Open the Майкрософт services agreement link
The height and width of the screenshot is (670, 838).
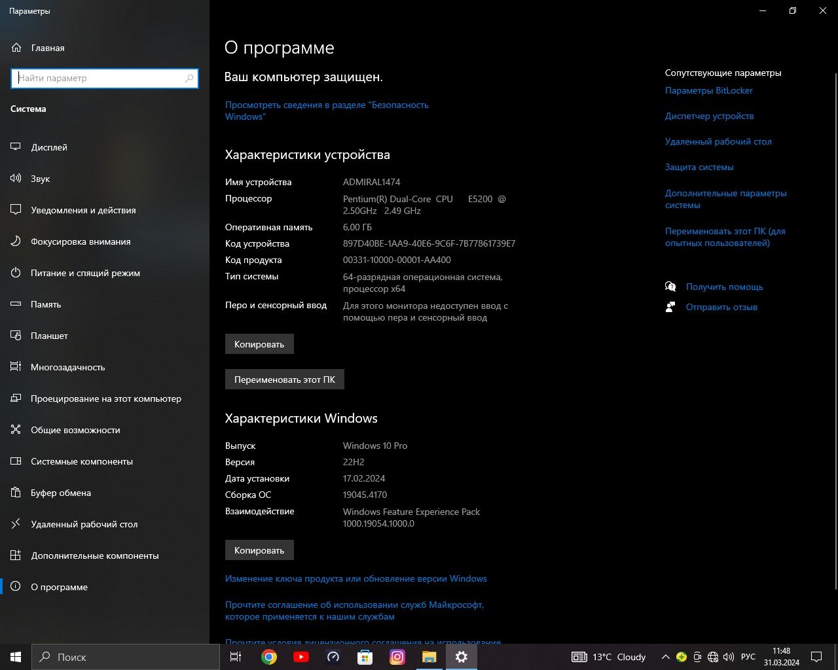(x=354, y=610)
